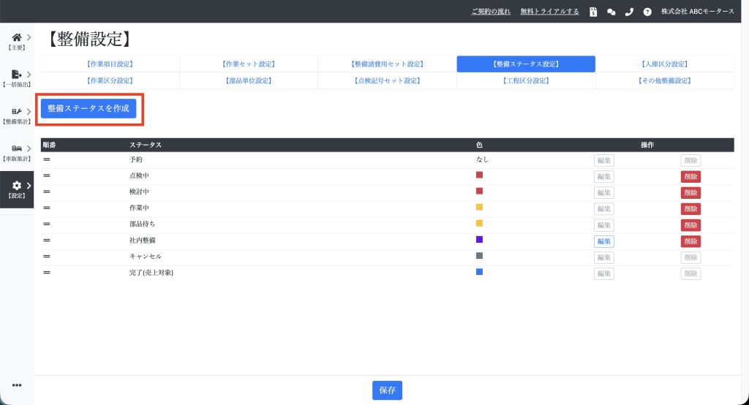
Task: Click the phone icon in top bar
Action: tap(629, 12)
